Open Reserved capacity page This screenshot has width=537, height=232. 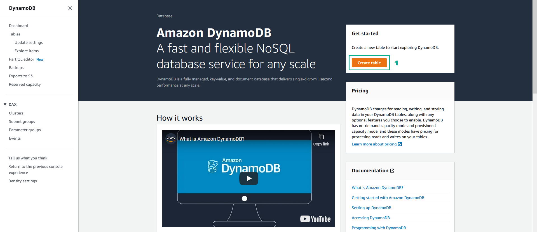25,84
